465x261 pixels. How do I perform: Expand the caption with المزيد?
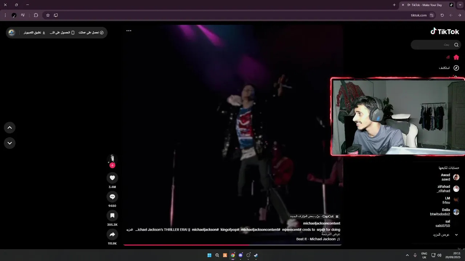click(x=129, y=230)
